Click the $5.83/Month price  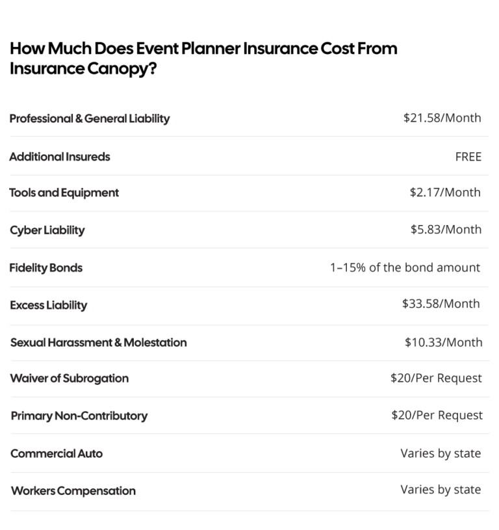coord(445,230)
